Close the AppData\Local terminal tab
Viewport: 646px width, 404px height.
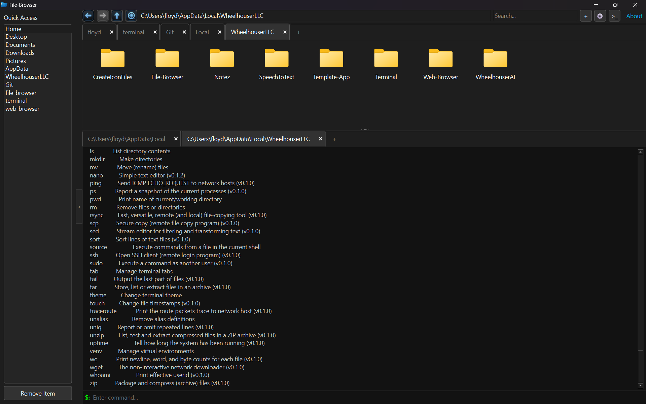(176, 139)
